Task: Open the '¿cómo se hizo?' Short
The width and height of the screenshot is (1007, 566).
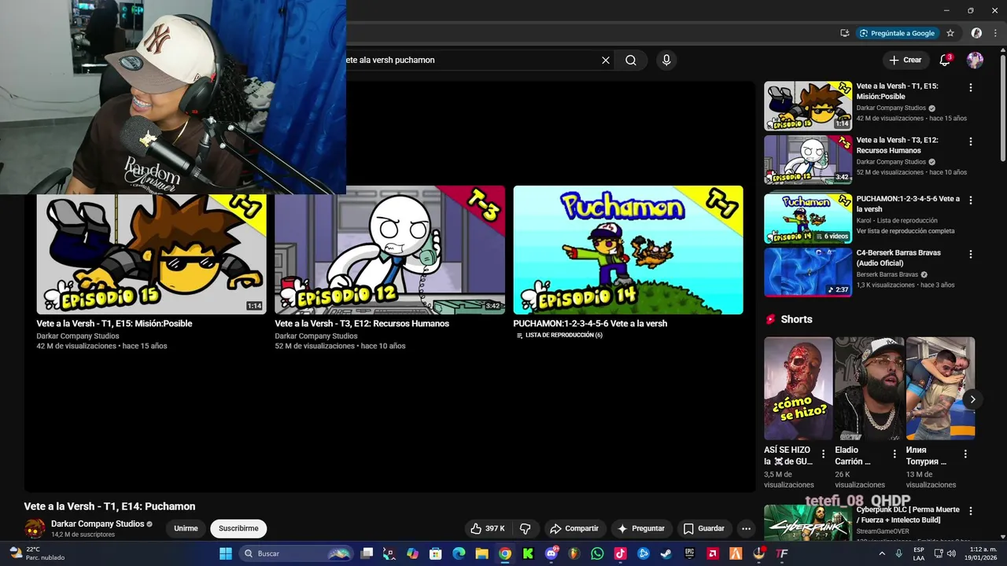Action: click(x=798, y=388)
